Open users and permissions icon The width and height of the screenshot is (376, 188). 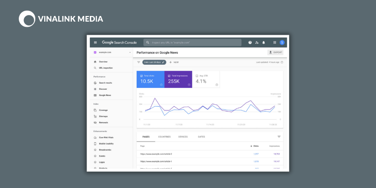pyautogui.click(x=257, y=42)
